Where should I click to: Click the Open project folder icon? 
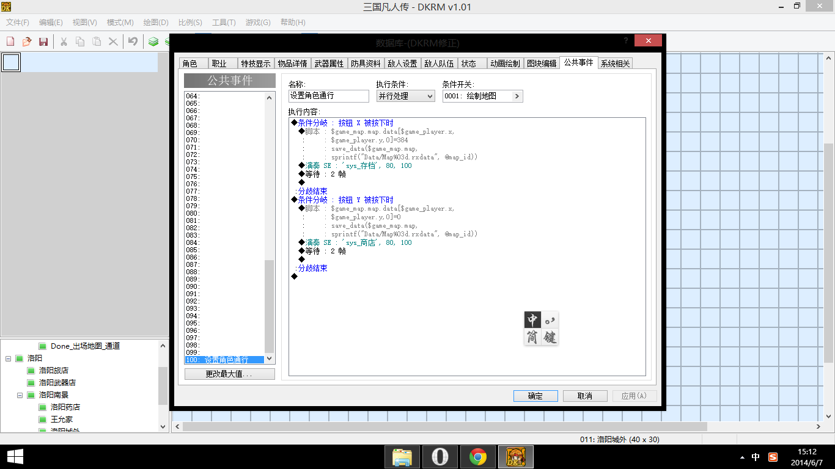[x=27, y=42]
